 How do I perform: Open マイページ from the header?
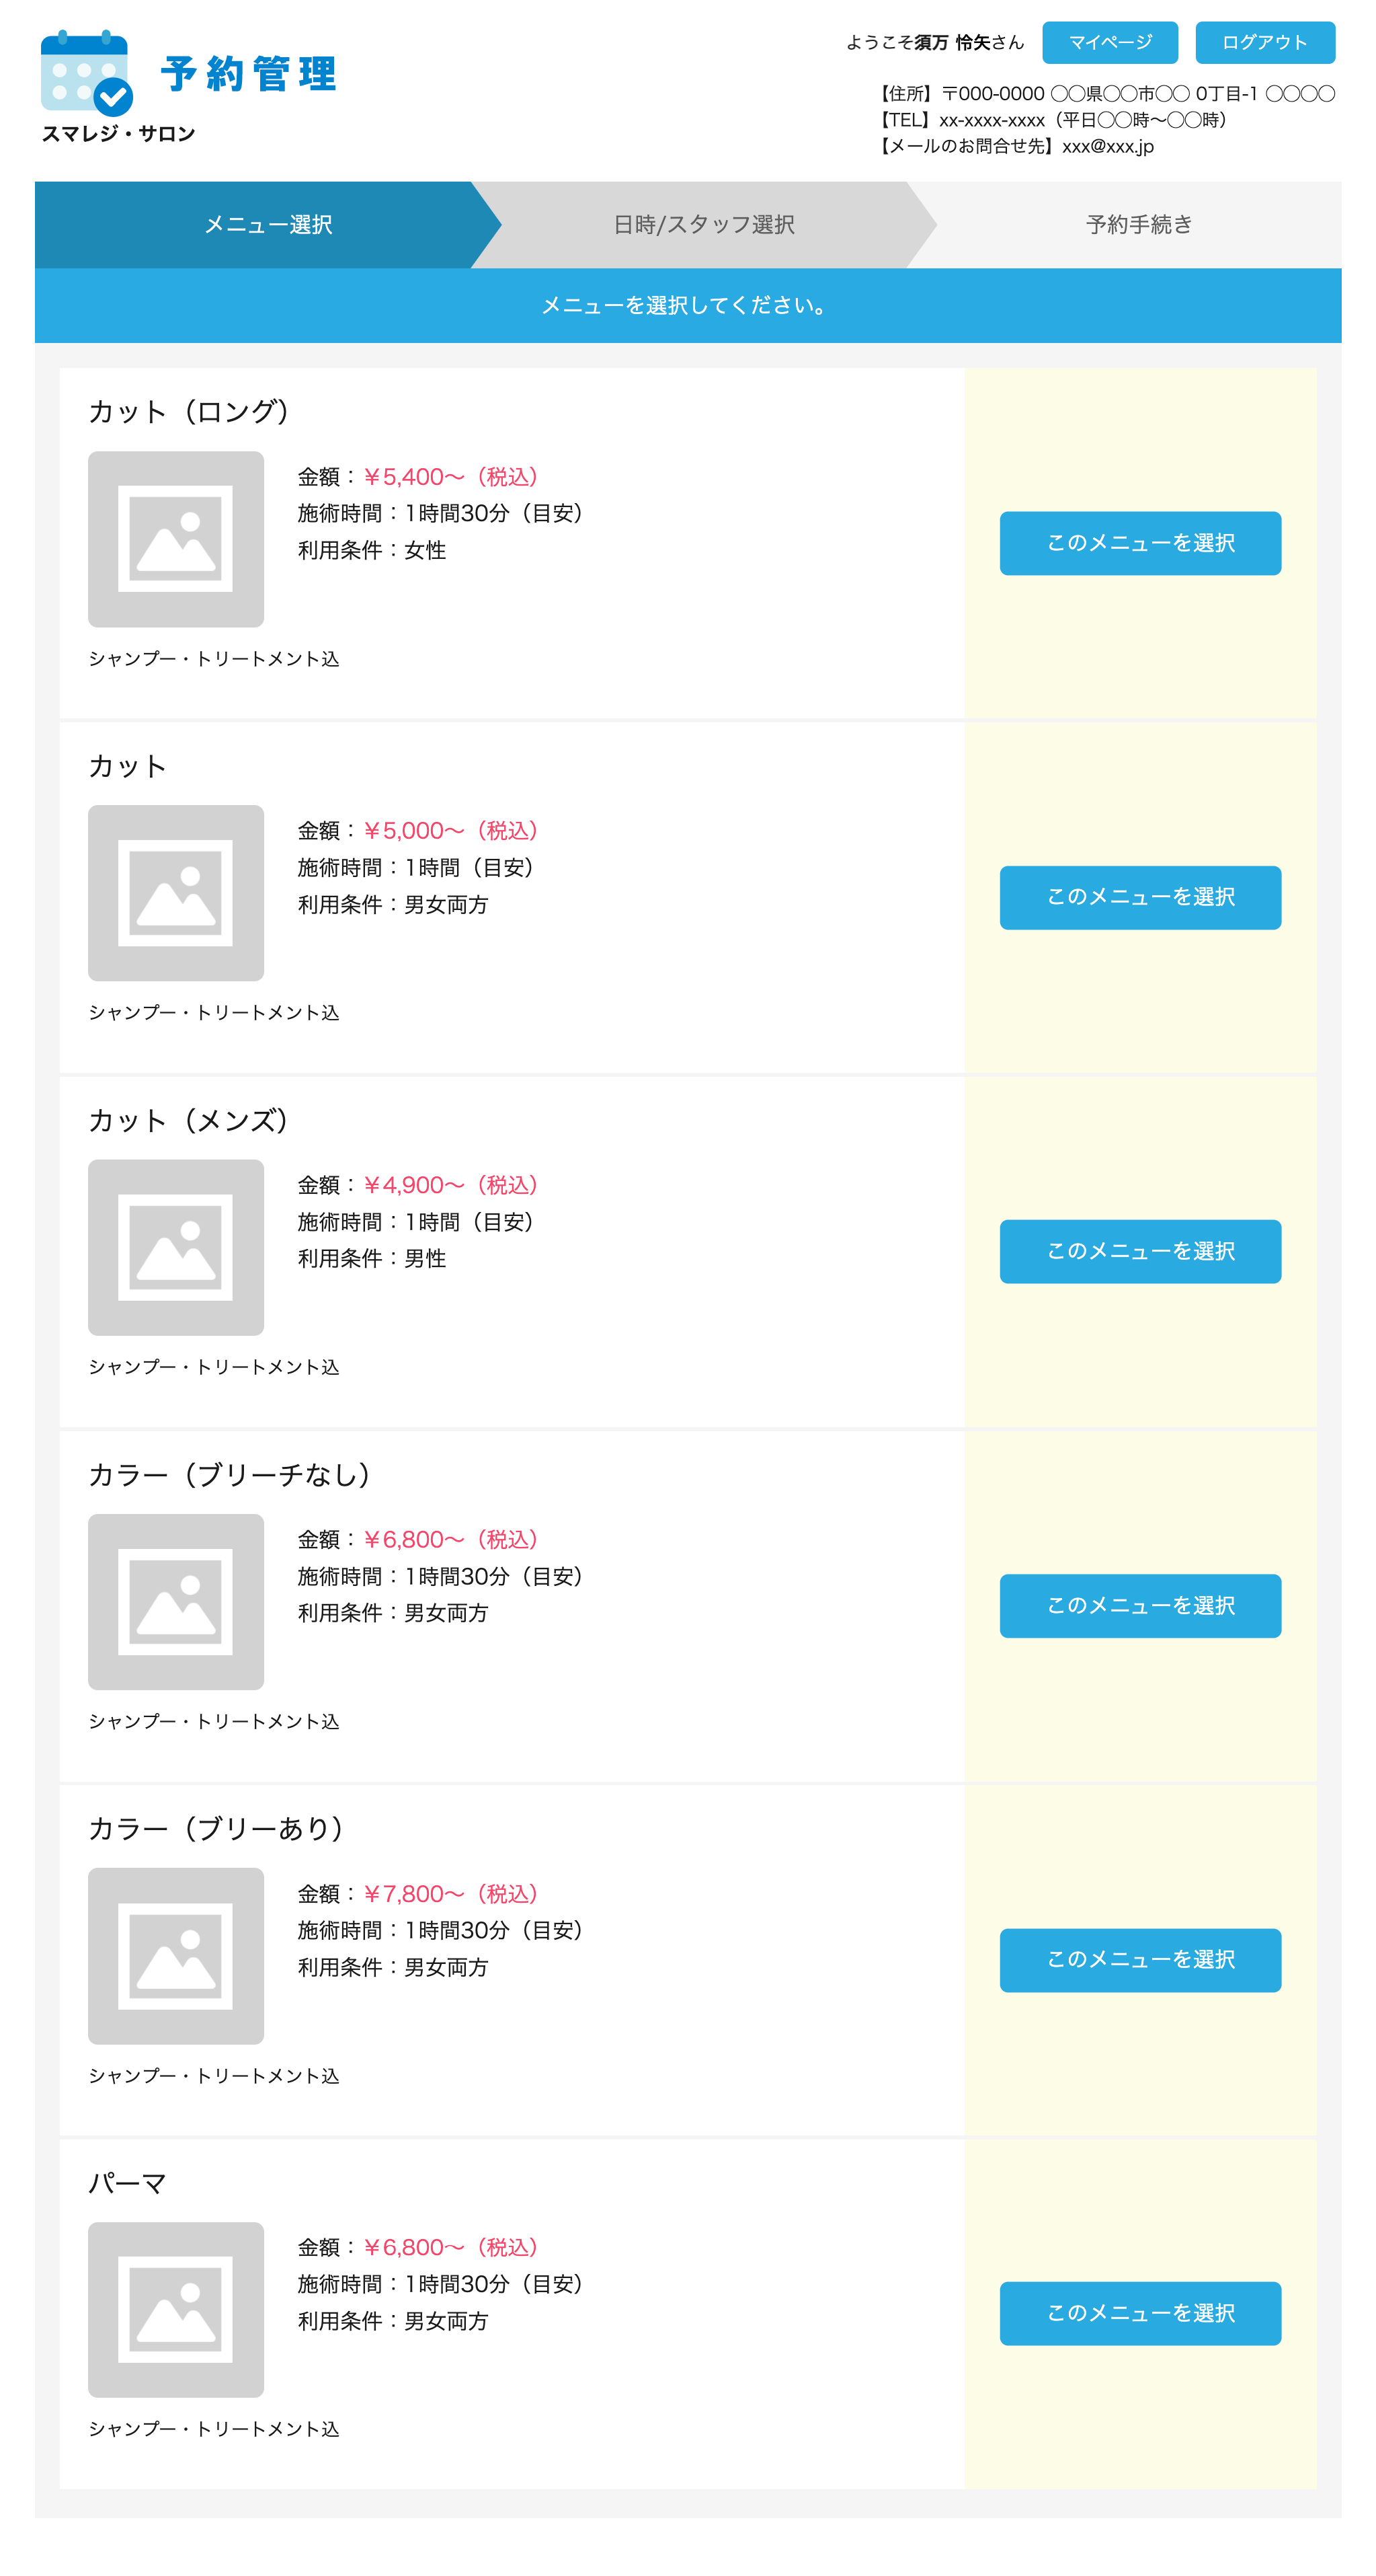(1109, 43)
